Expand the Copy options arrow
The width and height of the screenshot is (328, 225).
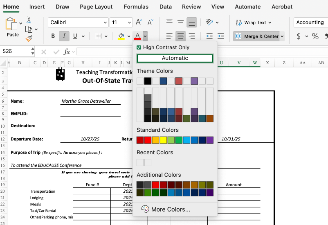36,29
